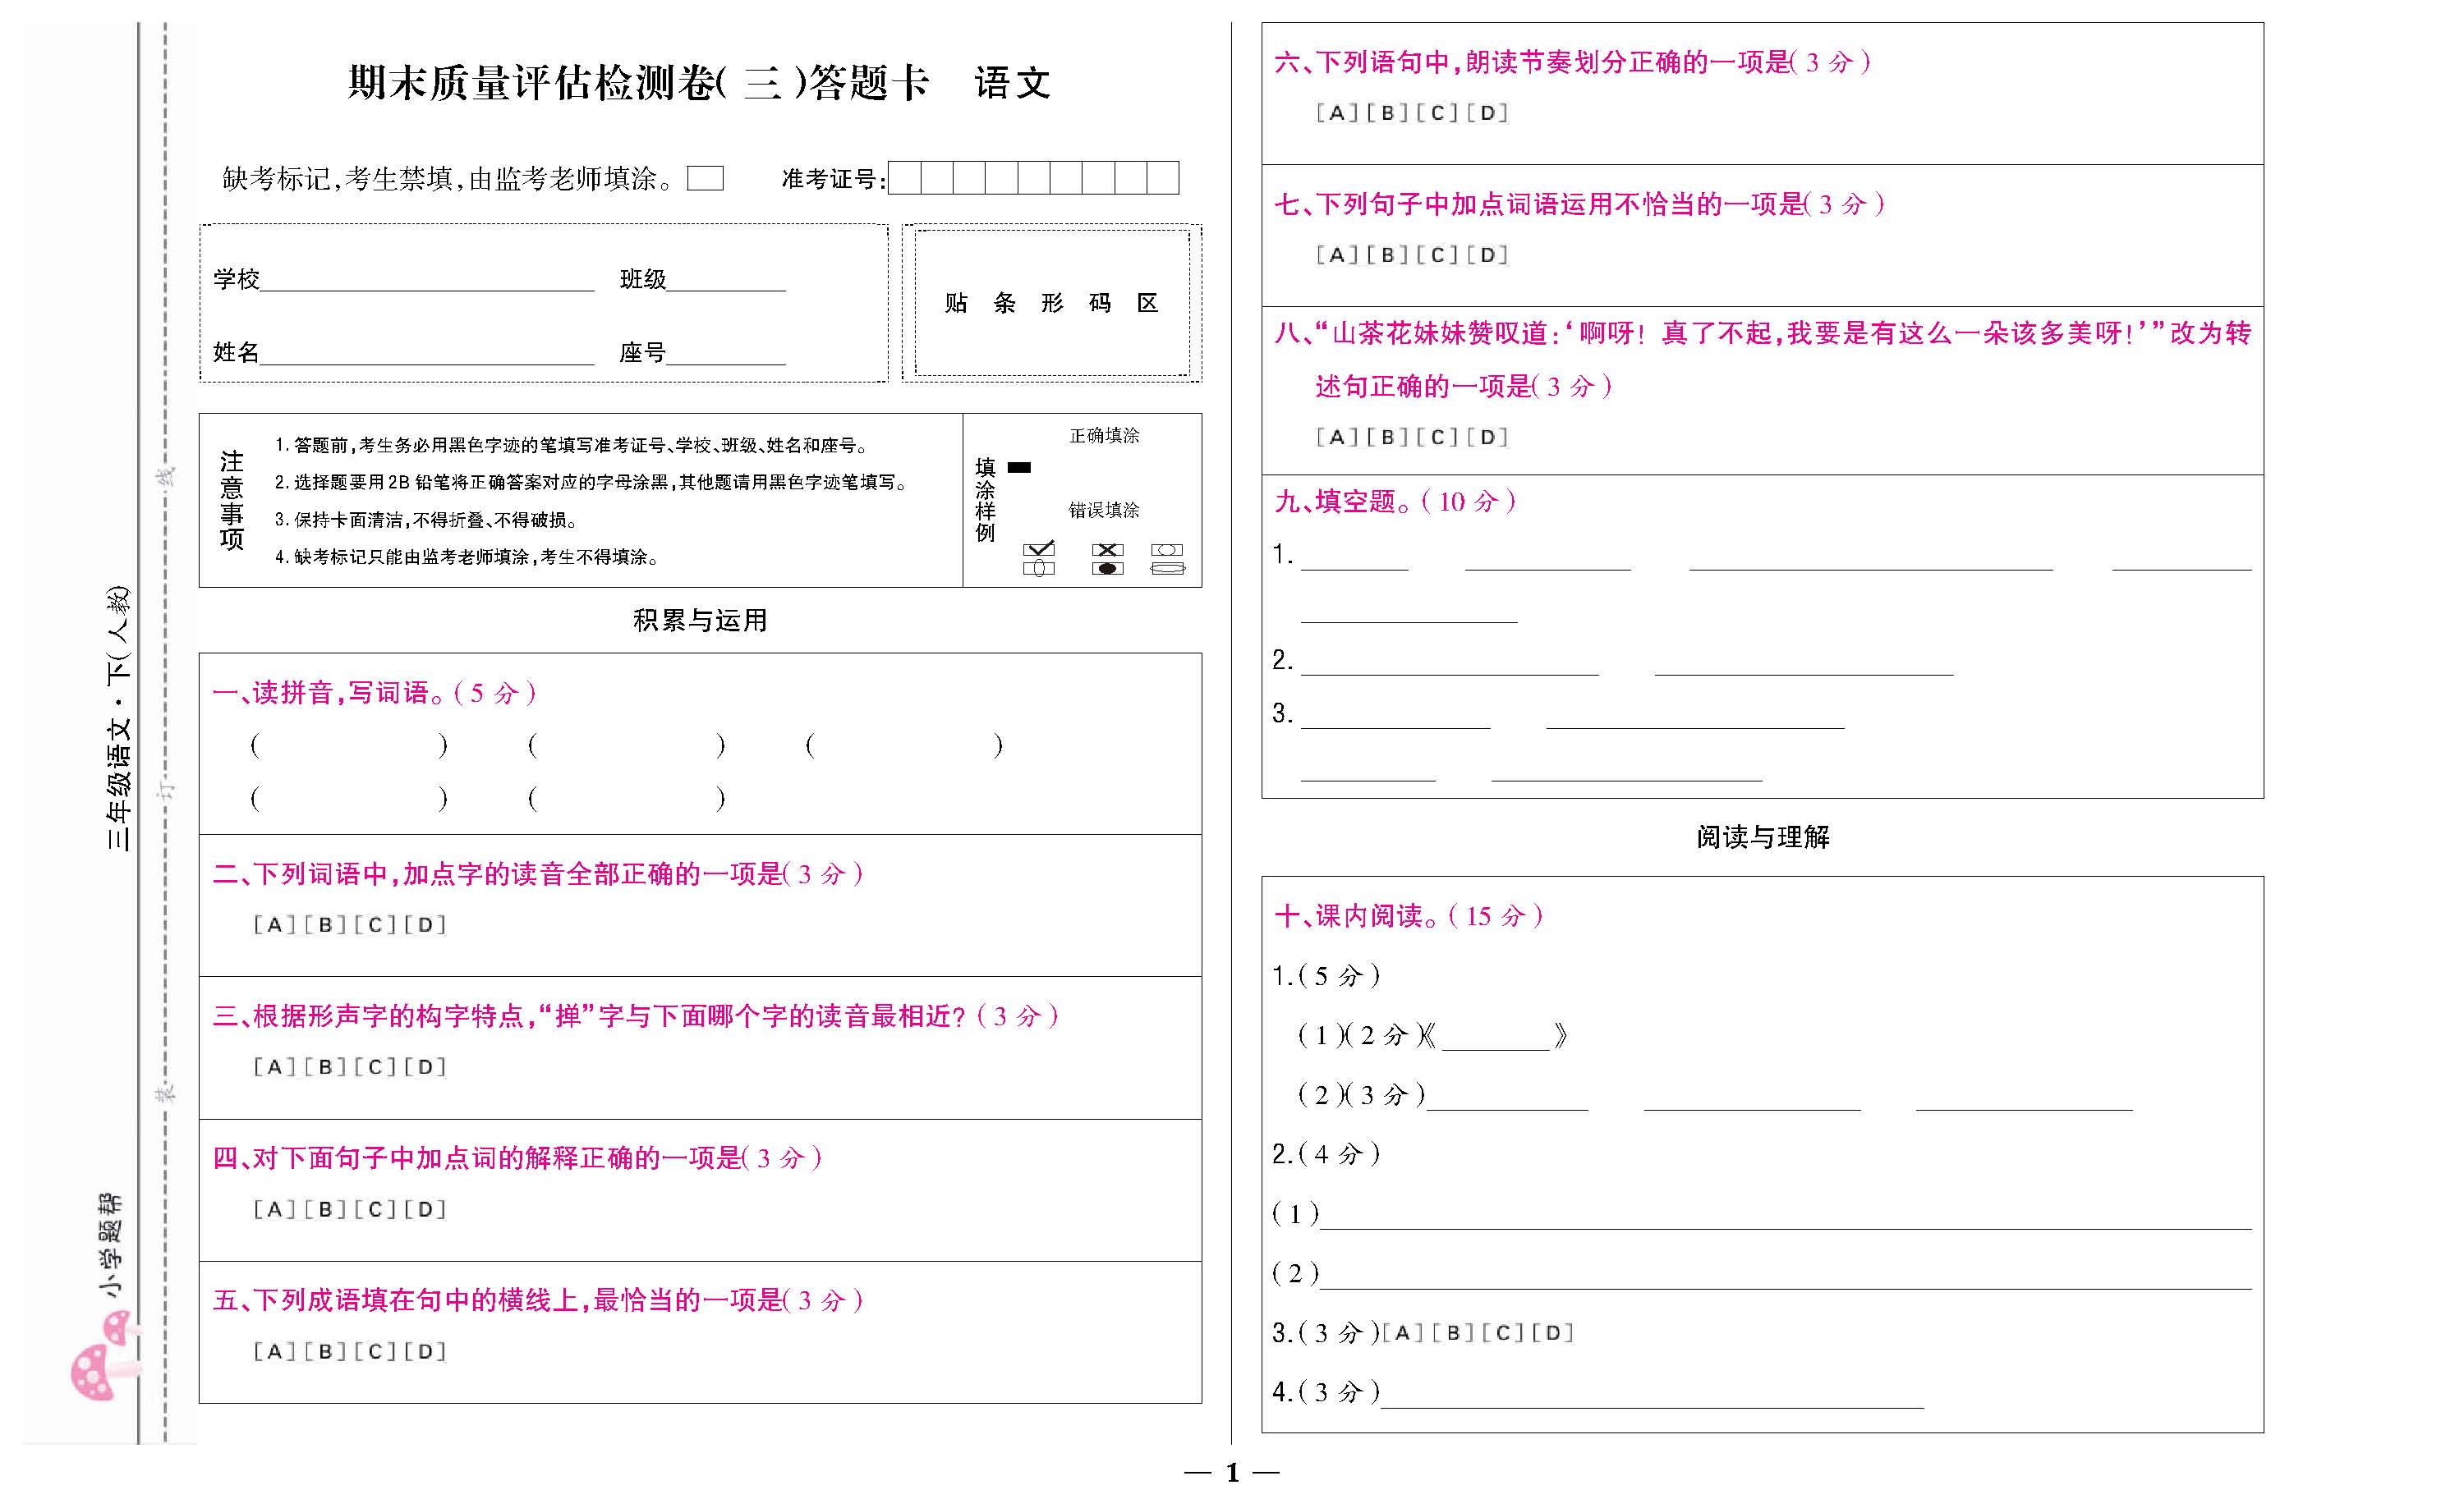Mark option [C] for question 六
Screen dimensions: 2464x1508
pos(1437,113)
